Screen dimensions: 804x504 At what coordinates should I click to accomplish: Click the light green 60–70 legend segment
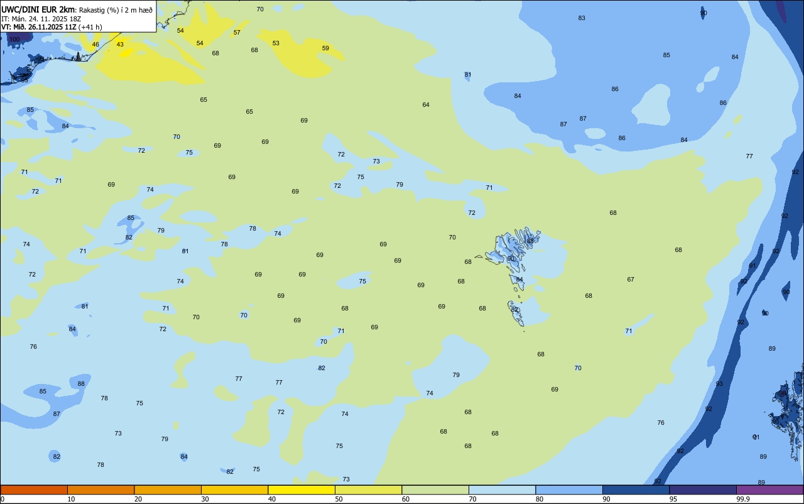[435, 490]
